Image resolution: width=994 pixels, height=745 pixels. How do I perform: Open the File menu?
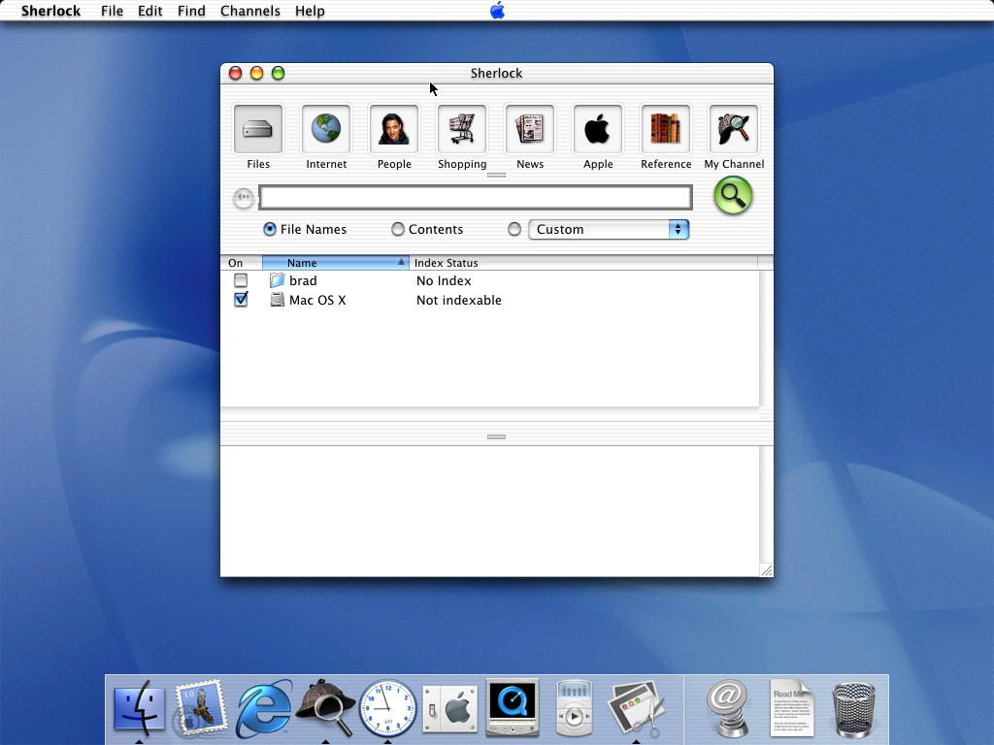point(112,11)
